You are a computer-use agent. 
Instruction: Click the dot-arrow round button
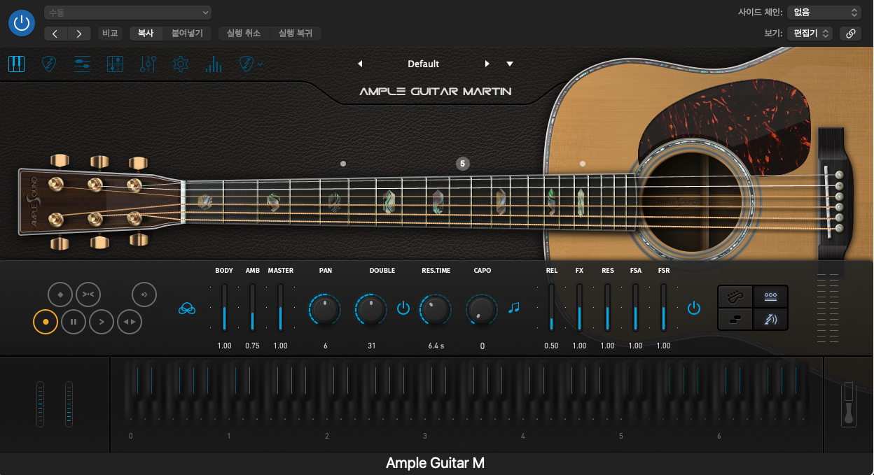click(x=144, y=295)
